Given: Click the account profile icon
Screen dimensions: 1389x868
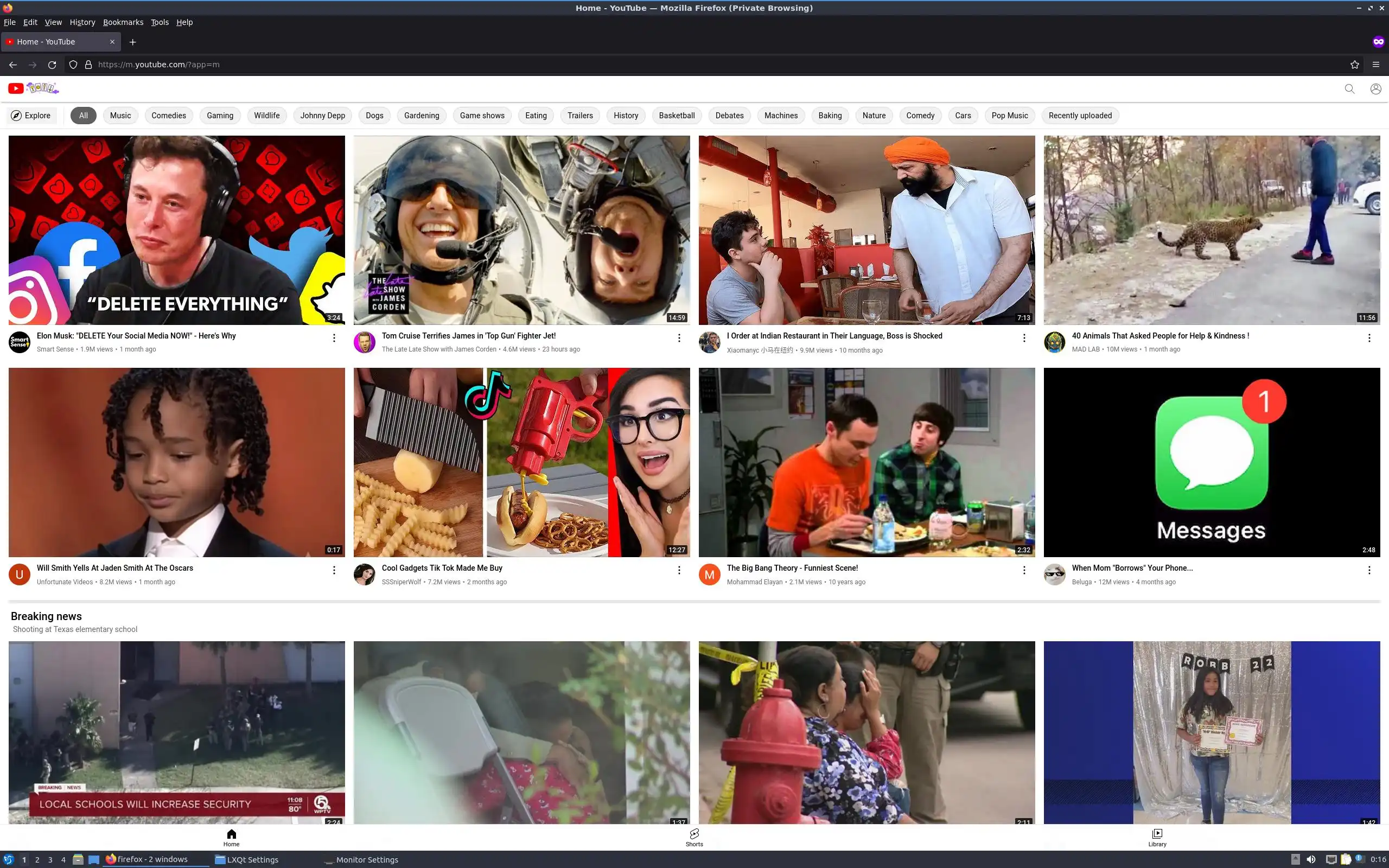Looking at the screenshot, I should pyautogui.click(x=1375, y=89).
